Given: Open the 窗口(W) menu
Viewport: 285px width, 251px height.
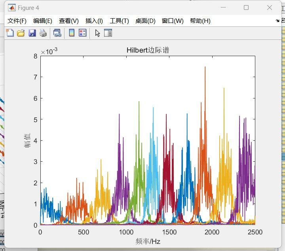Looking at the screenshot, I should click(173, 21).
